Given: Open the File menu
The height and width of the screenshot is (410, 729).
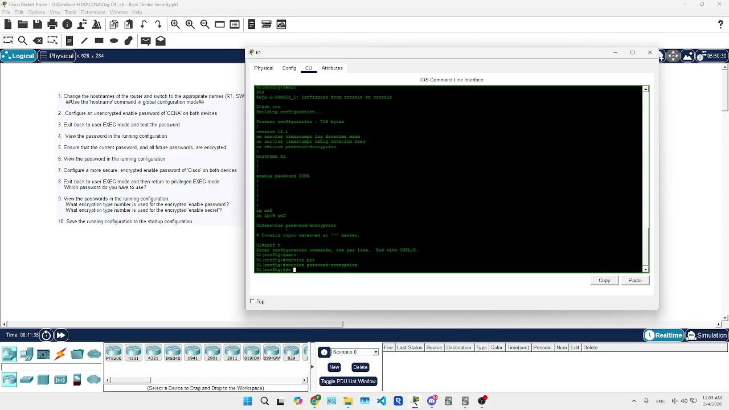Looking at the screenshot, I should click(x=6, y=12).
